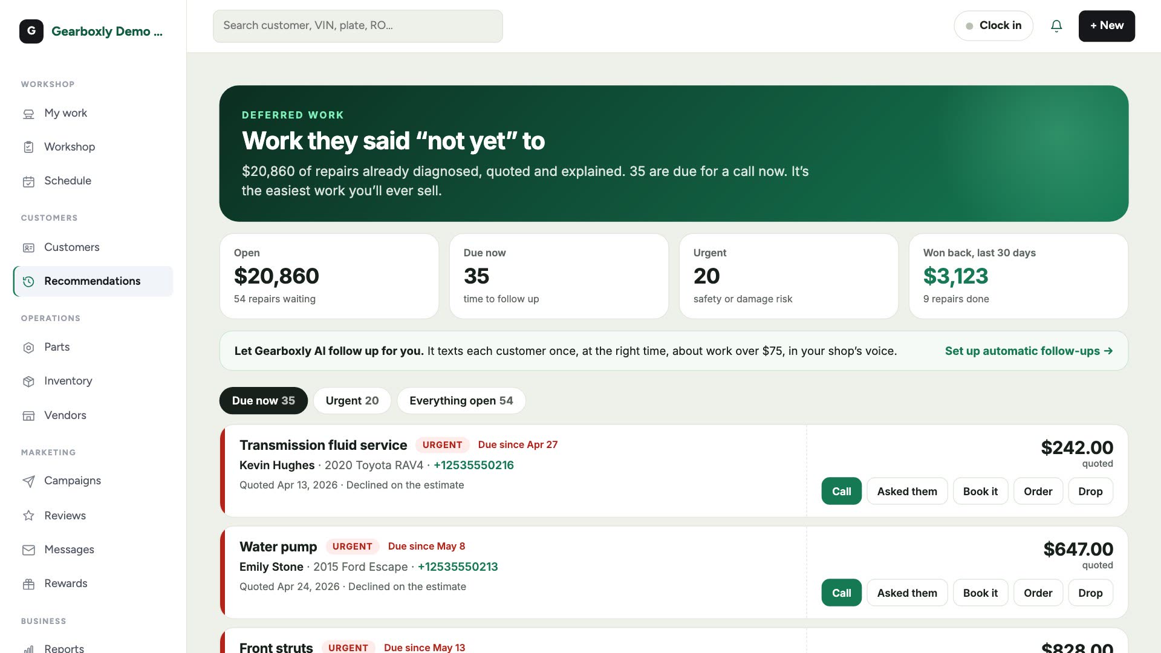Click the Recommendations clock icon
The image size is (1161, 653).
28,282
